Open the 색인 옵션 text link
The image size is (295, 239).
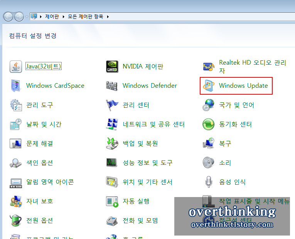(39, 163)
